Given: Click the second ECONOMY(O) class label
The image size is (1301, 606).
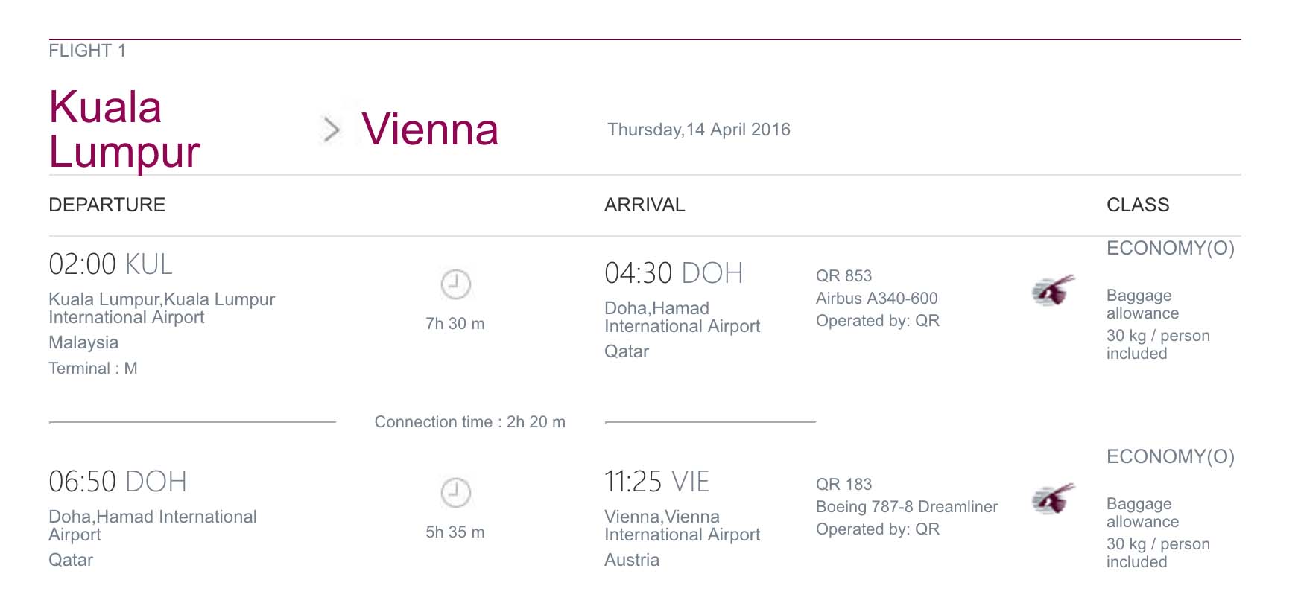Looking at the screenshot, I should (1171, 456).
